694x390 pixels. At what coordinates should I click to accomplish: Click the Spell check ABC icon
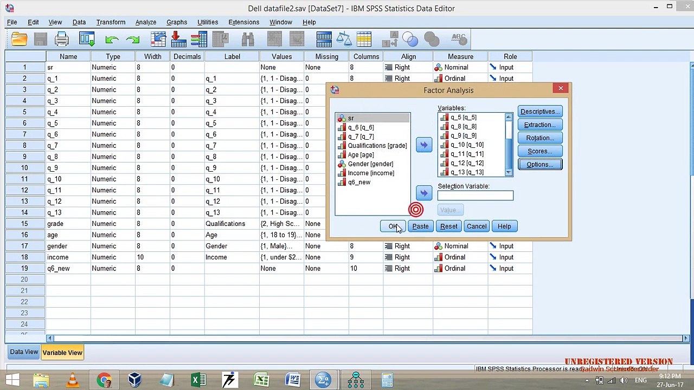point(459,39)
